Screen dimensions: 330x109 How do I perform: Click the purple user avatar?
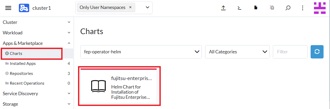click(320, 8)
